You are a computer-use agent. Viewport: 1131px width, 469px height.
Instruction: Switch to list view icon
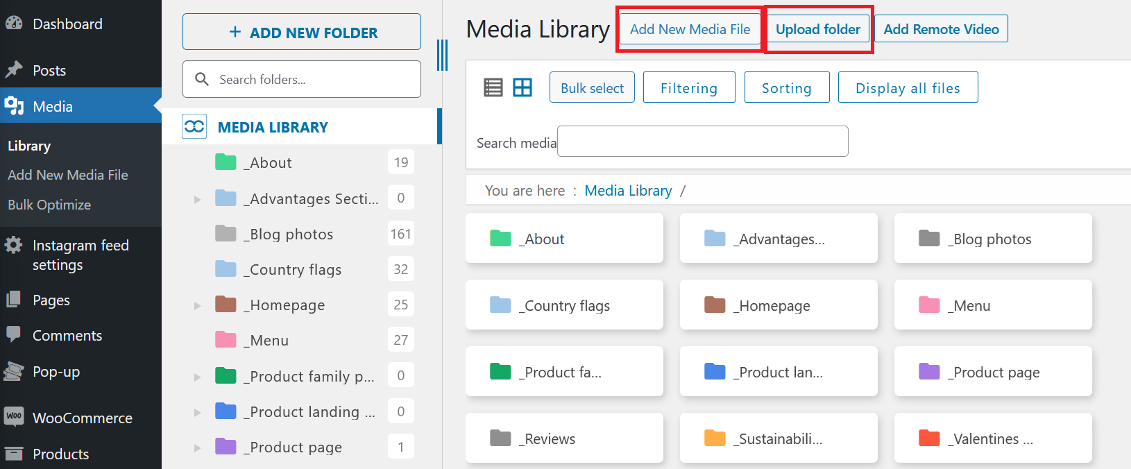[493, 87]
